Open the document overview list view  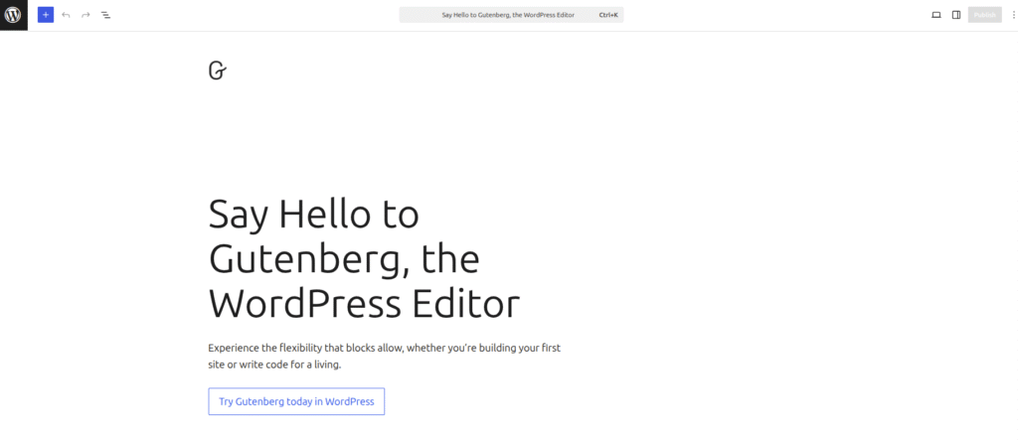[105, 15]
